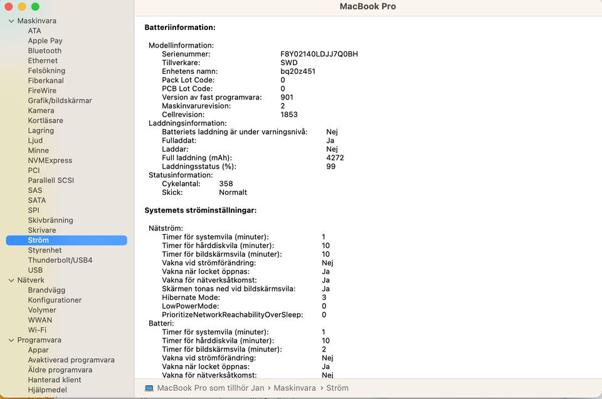Show Grafik/bildskärmar information
This screenshot has height=399, width=602.
tap(60, 100)
